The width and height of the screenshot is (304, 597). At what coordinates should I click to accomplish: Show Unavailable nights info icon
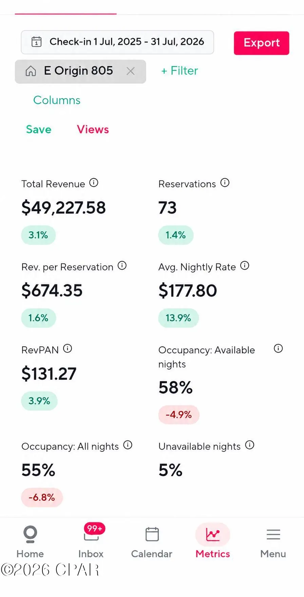click(250, 445)
